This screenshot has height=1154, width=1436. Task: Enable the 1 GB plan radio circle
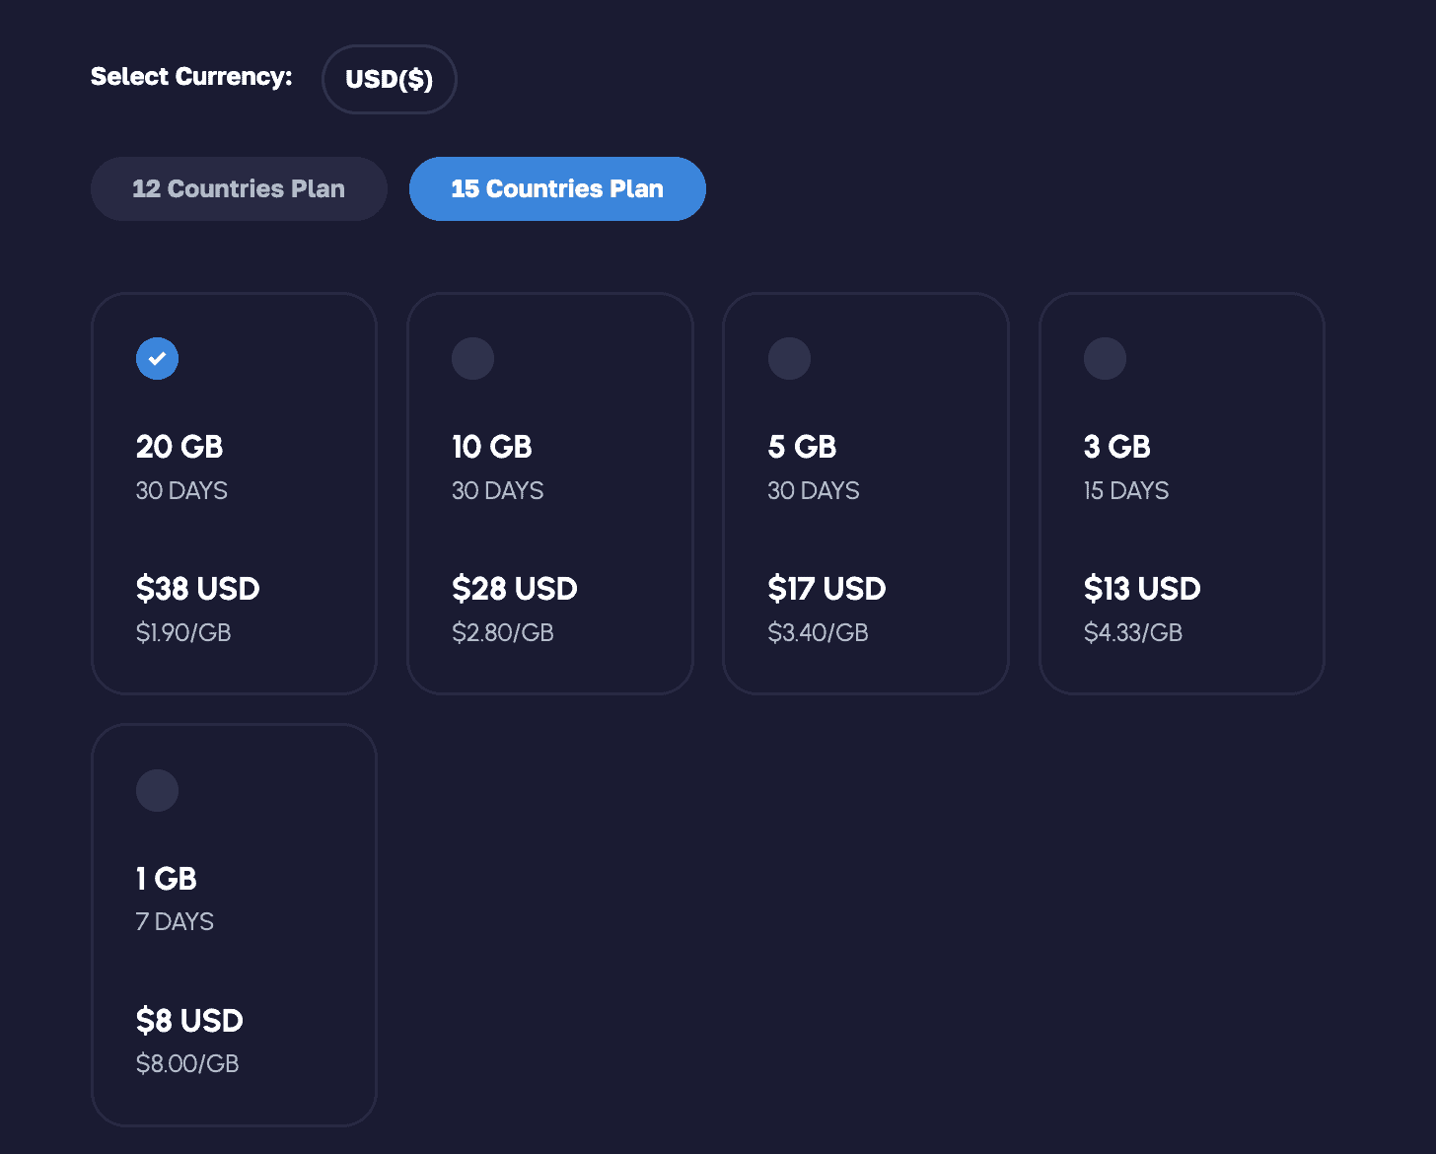pos(157,790)
